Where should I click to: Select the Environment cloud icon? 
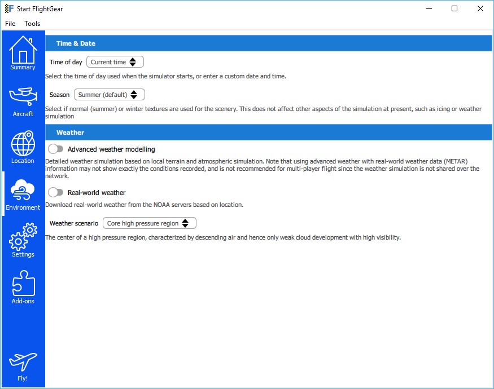pyautogui.click(x=23, y=190)
